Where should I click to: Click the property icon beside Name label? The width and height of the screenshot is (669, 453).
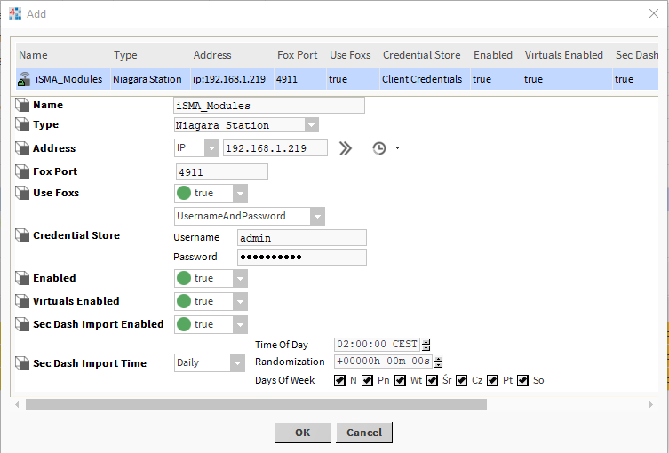click(x=23, y=106)
